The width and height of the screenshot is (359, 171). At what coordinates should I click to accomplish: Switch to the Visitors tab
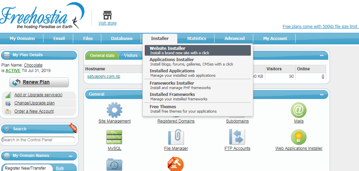click(x=131, y=56)
